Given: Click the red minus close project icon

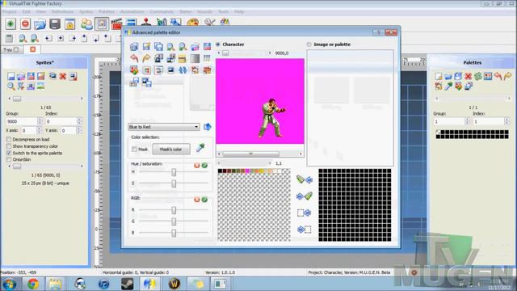Looking at the screenshot, I should click(25, 23).
